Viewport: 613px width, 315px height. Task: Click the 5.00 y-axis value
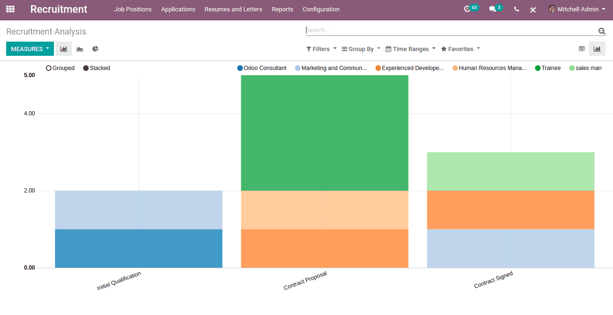(29, 75)
